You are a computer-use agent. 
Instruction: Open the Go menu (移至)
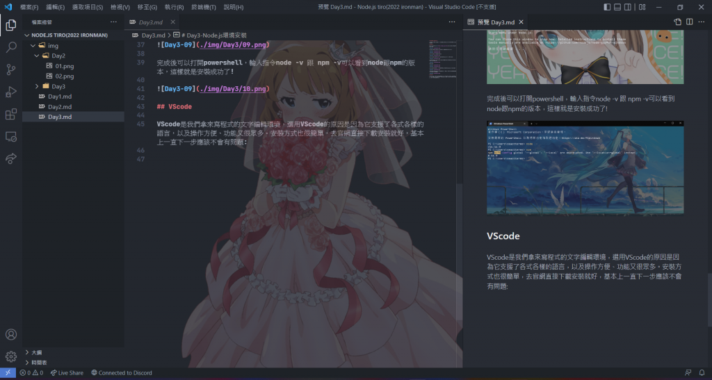pos(147,7)
